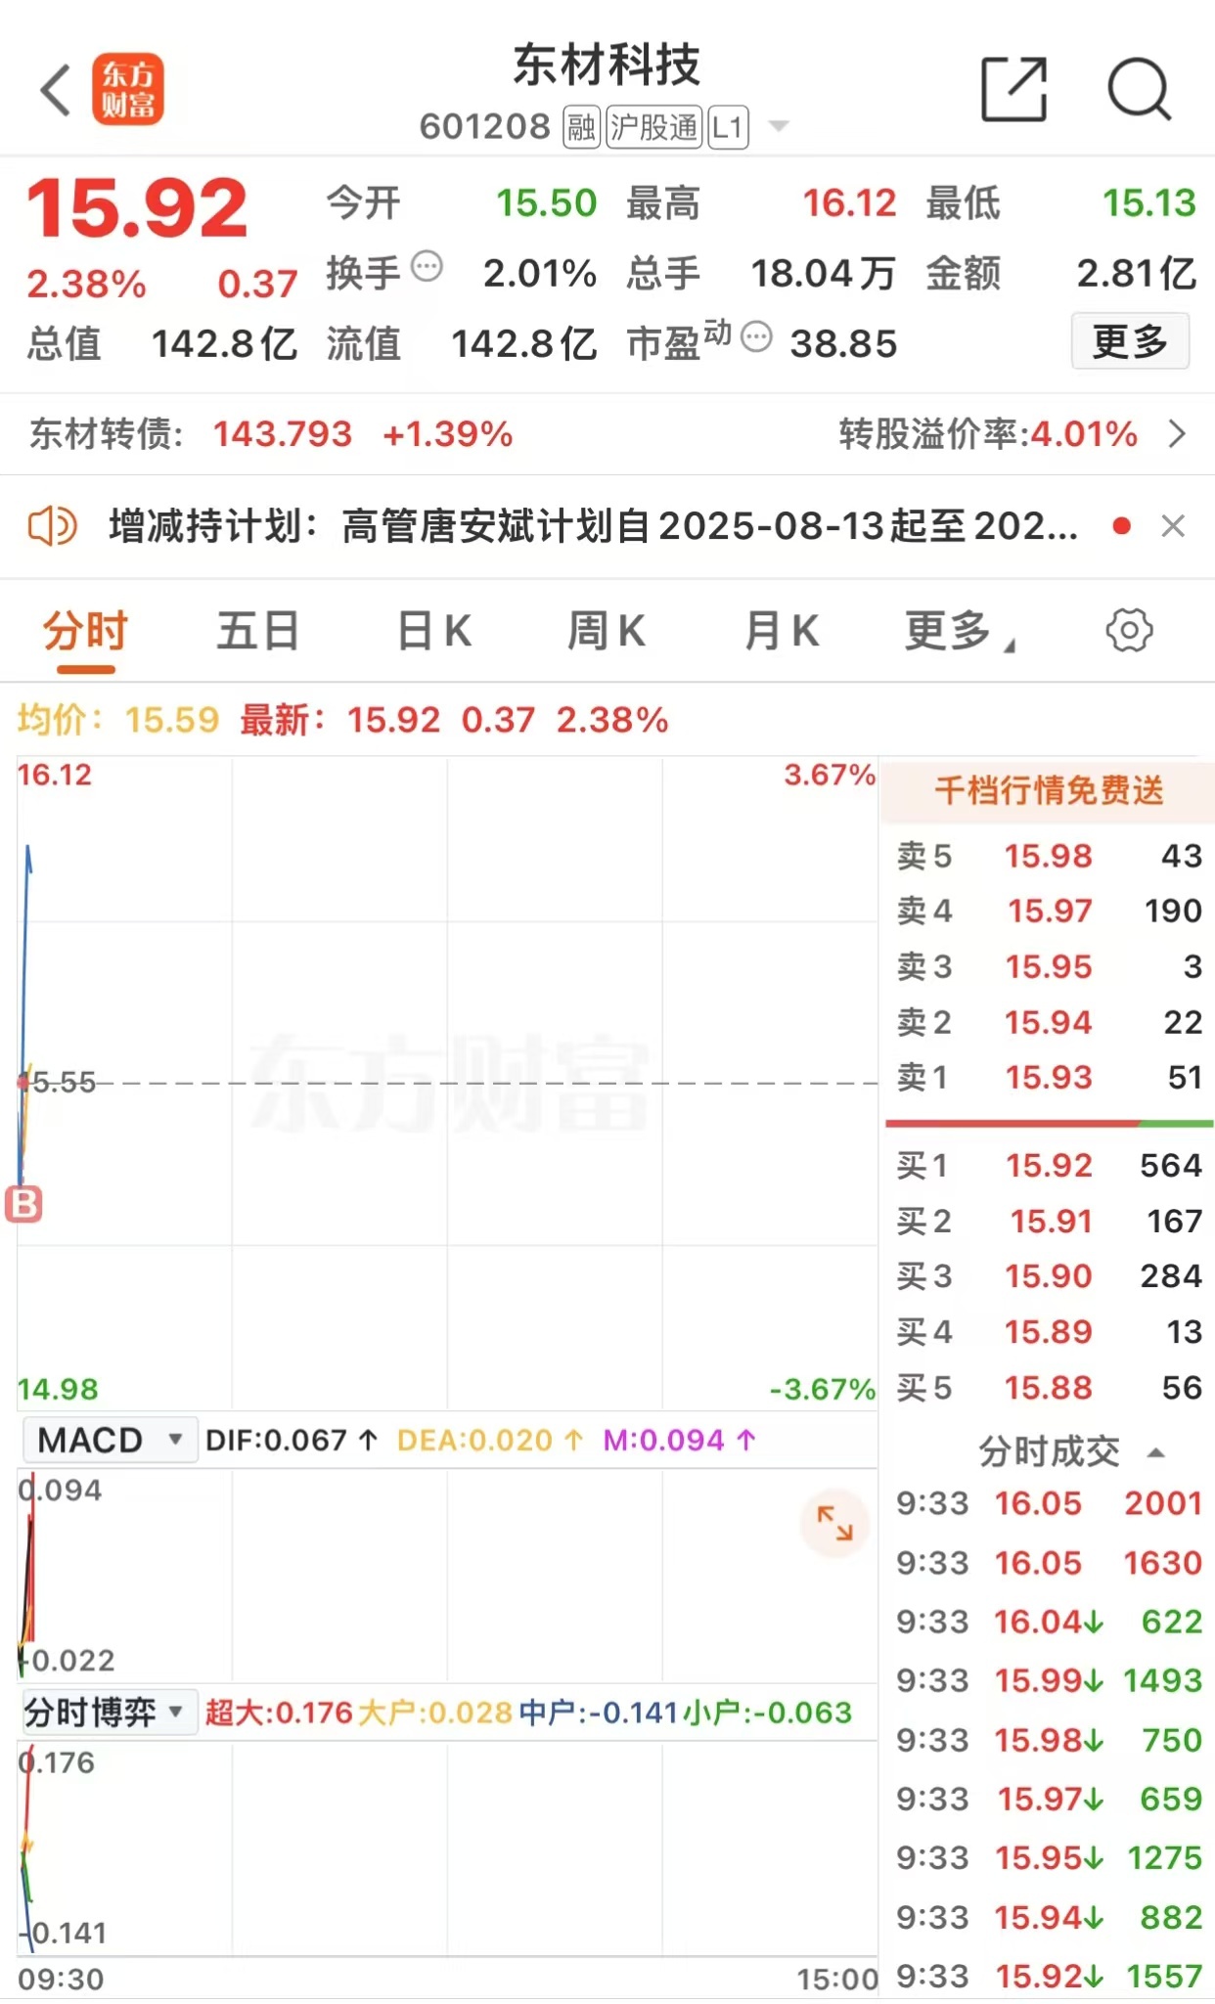The width and height of the screenshot is (1215, 2004).
Task: Tap the announcement speaker icon
Action: click(52, 526)
